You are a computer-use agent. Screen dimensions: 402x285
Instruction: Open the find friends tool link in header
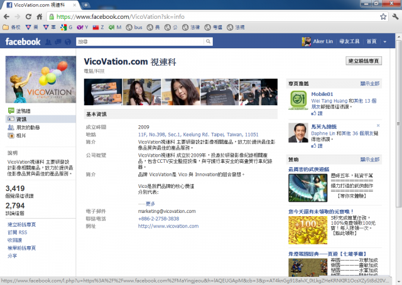(x=349, y=41)
